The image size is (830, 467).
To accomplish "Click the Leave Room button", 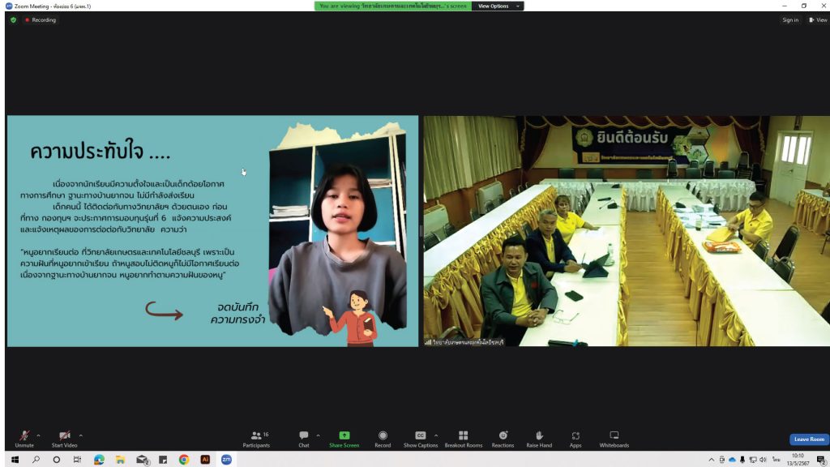I will pos(809,439).
